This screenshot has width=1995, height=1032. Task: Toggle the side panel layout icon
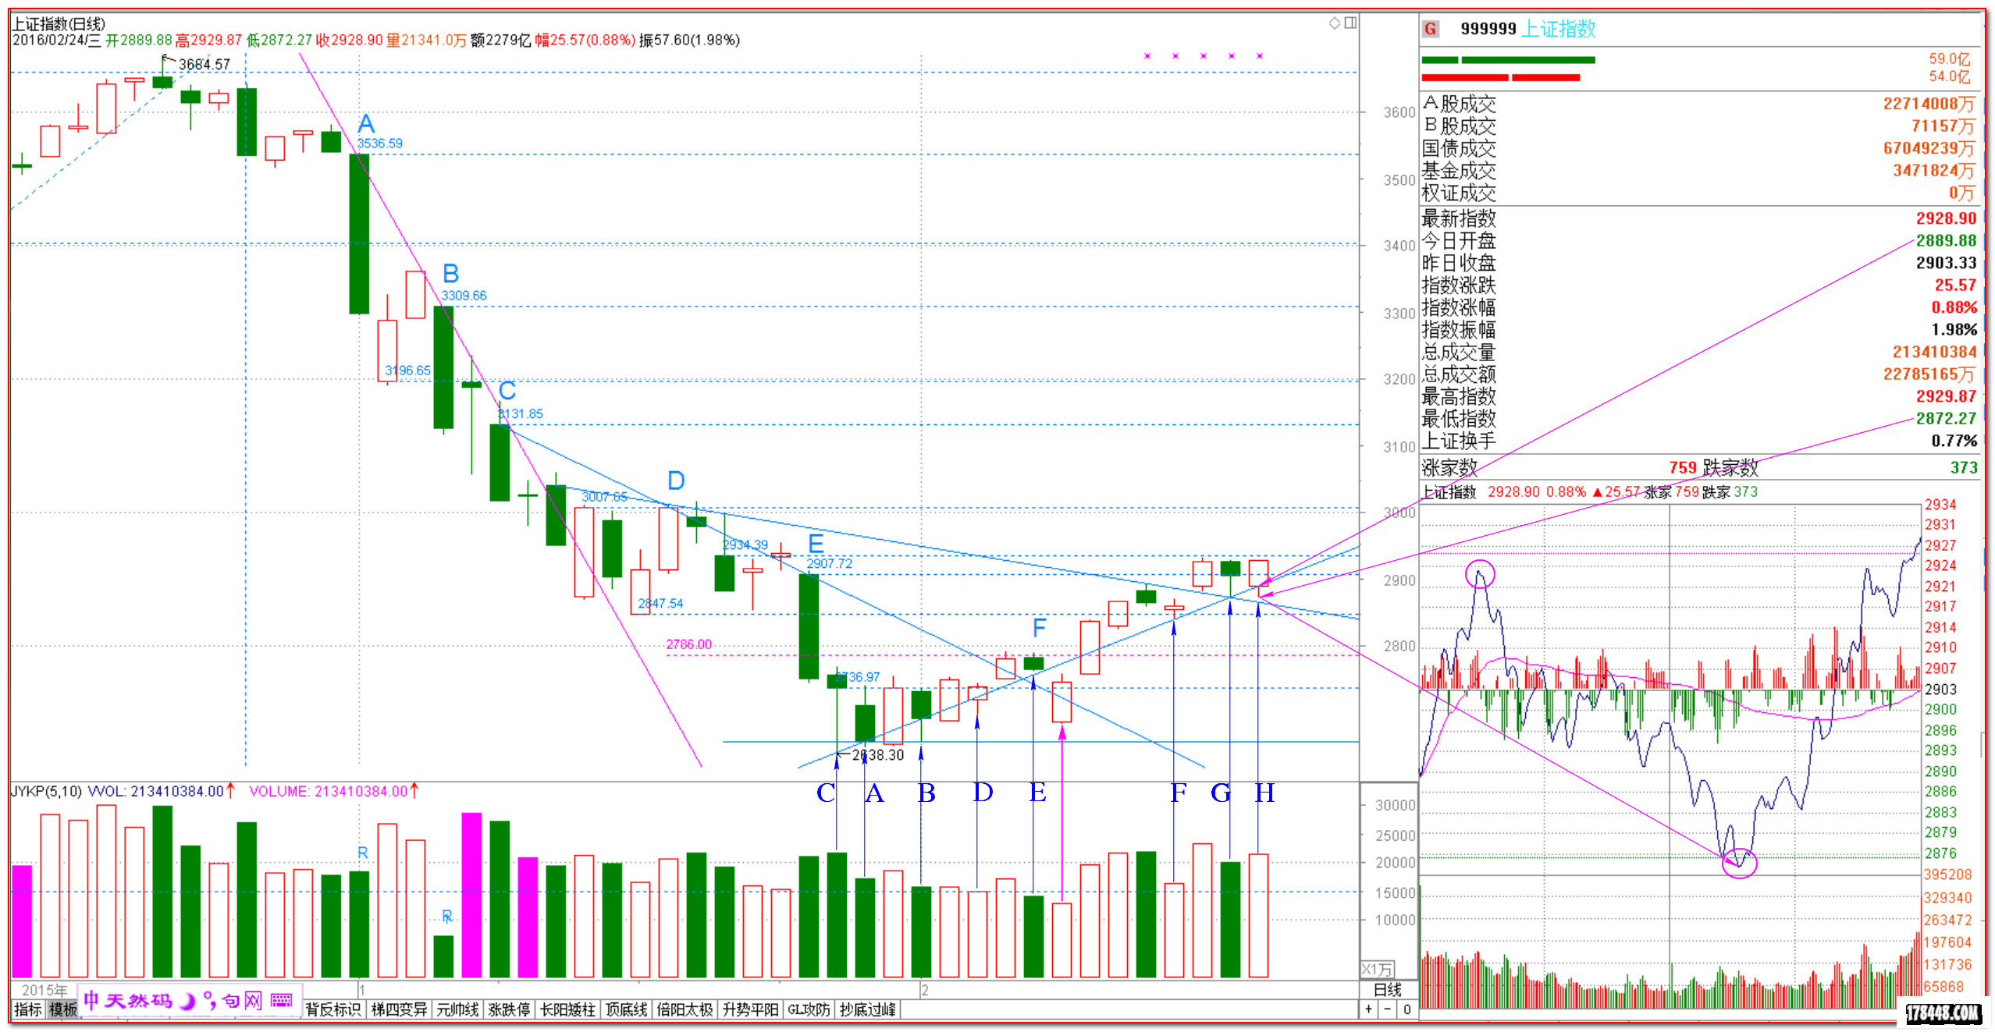(1350, 23)
